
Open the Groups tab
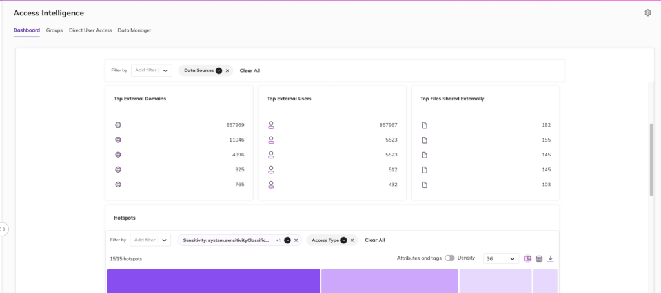click(x=54, y=30)
